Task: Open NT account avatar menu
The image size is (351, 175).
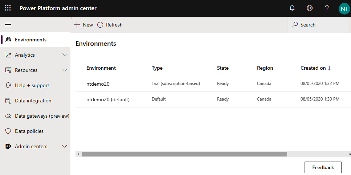Action: point(344,9)
